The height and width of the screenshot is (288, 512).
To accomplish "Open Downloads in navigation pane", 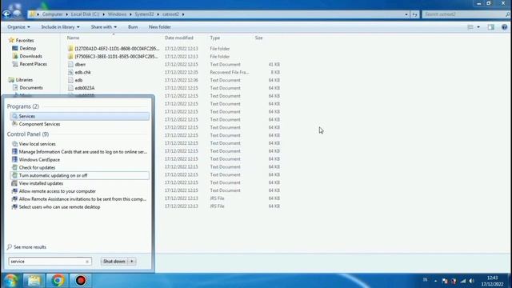I will click(x=30, y=56).
